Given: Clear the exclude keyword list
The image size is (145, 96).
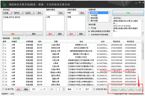Looking at the screenshot, I should (x=71, y=34).
